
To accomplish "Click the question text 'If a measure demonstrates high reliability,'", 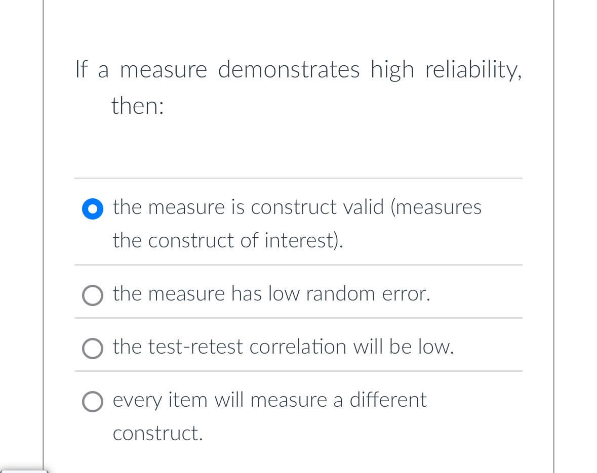I will click(x=299, y=70).
